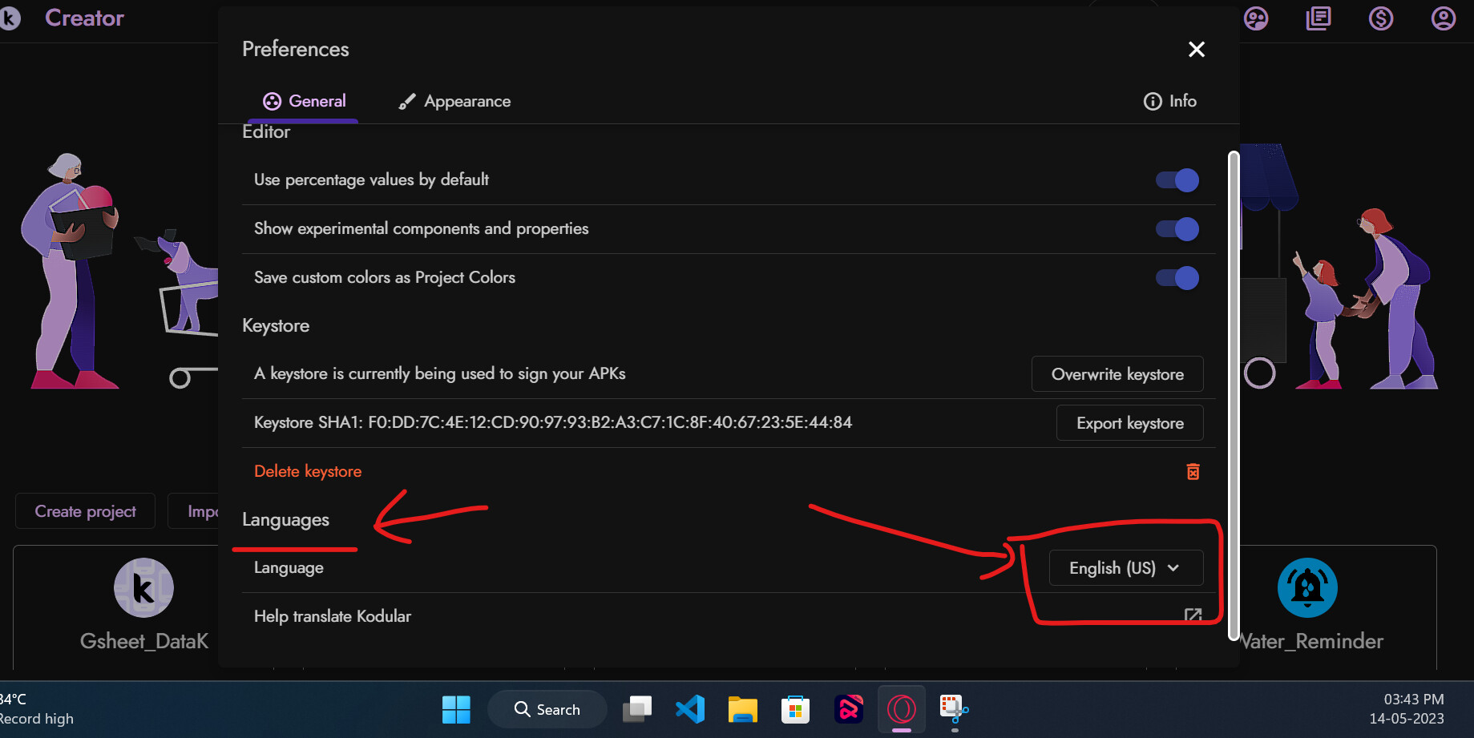Open the English (US) language dropdown
Viewport: 1474px width, 738px height.
[x=1125, y=568]
